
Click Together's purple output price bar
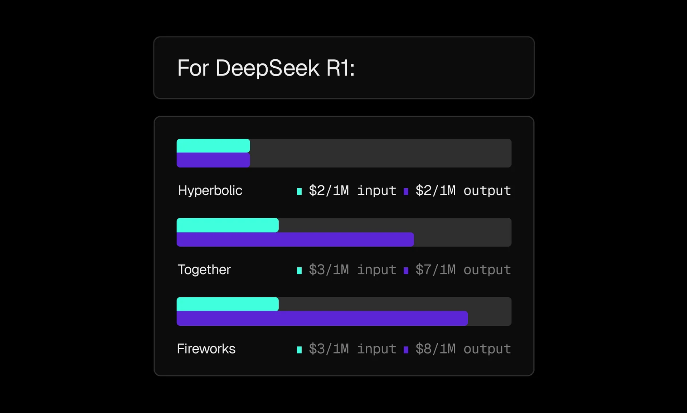[295, 239]
